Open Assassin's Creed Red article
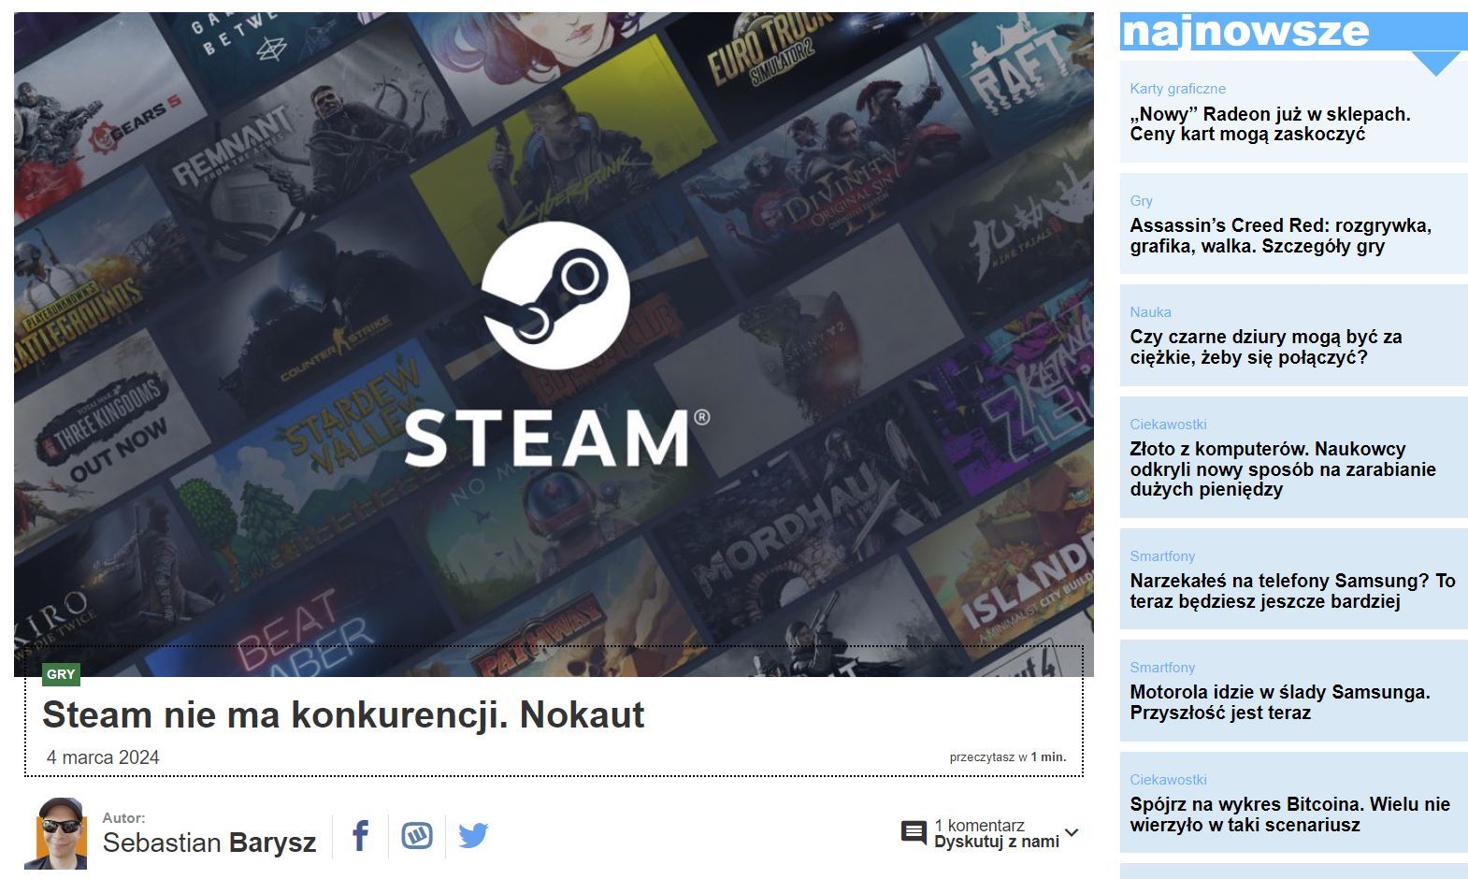The width and height of the screenshot is (1468, 879). click(1280, 236)
